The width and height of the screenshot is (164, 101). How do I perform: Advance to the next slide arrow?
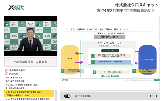[x=156, y=96]
